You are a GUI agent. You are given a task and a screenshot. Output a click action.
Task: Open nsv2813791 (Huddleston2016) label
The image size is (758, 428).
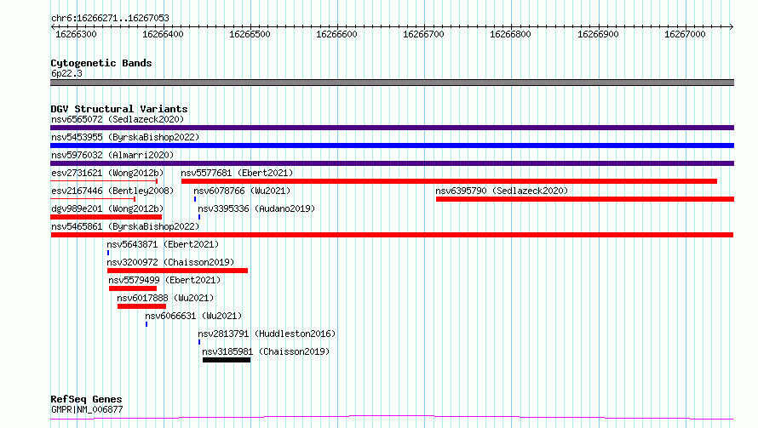[267, 334]
